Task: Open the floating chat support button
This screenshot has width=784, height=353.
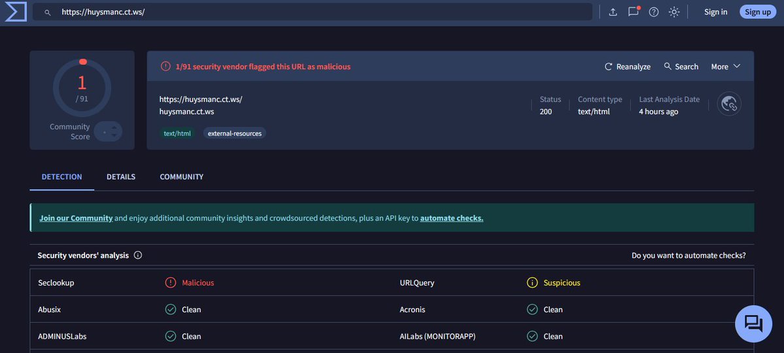Action: (x=753, y=324)
